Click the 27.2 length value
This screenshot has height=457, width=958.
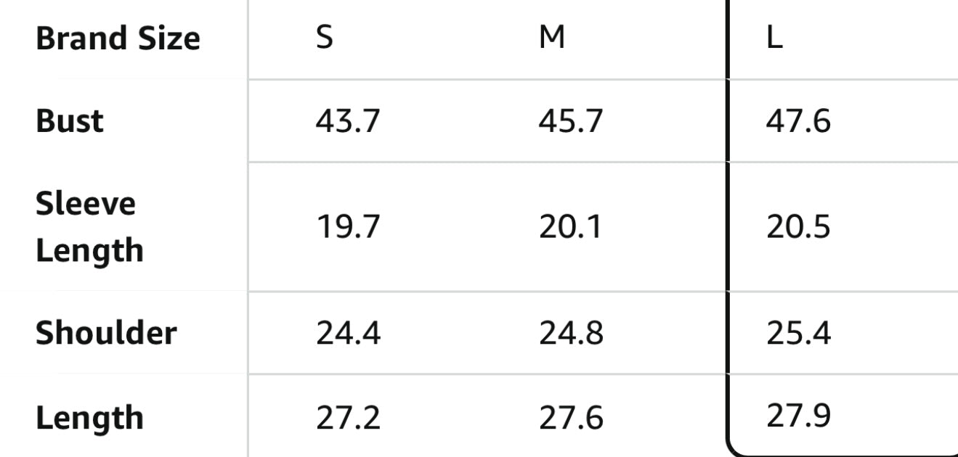(x=347, y=419)
